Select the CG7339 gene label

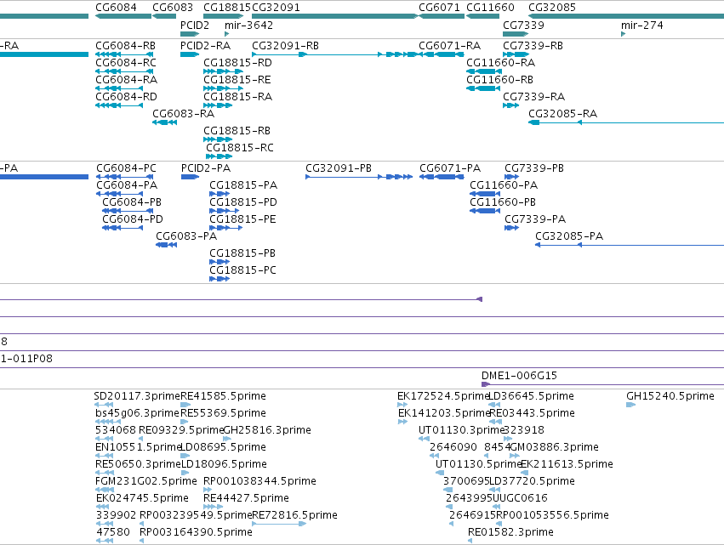523,25
